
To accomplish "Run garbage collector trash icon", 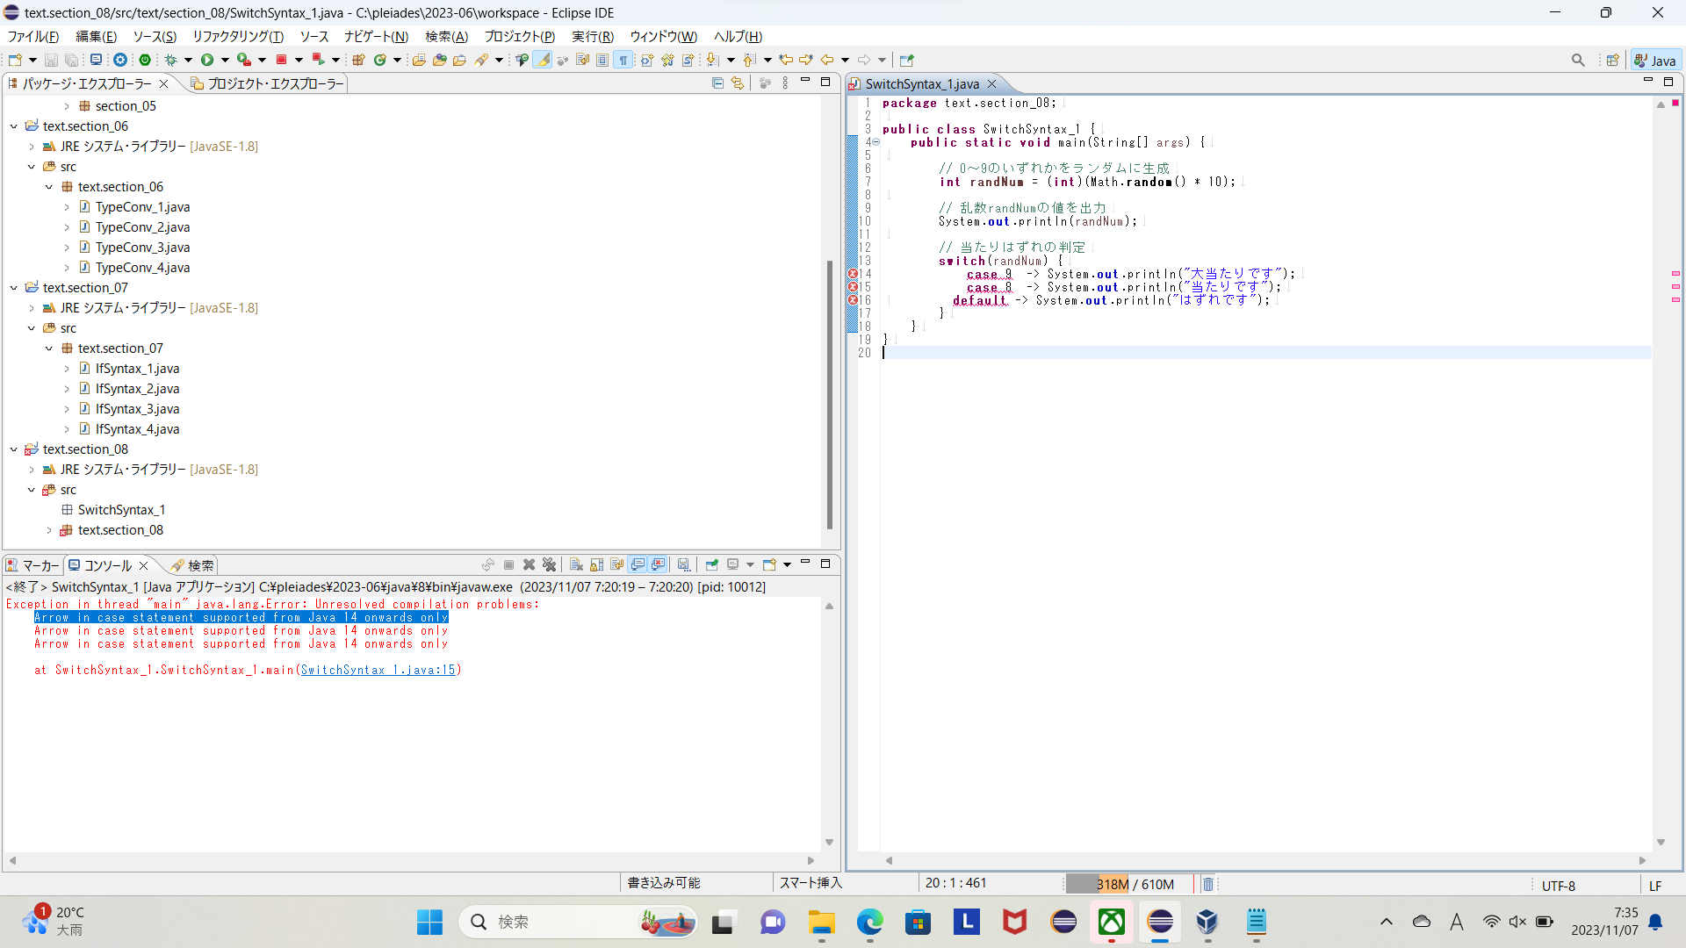I will [x=1208, y=884].
